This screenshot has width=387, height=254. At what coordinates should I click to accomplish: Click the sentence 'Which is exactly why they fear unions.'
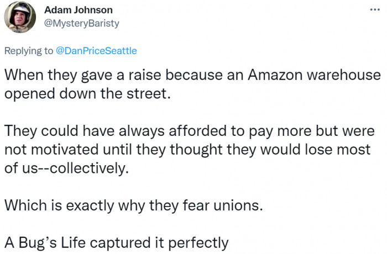(x=134, y=205)
